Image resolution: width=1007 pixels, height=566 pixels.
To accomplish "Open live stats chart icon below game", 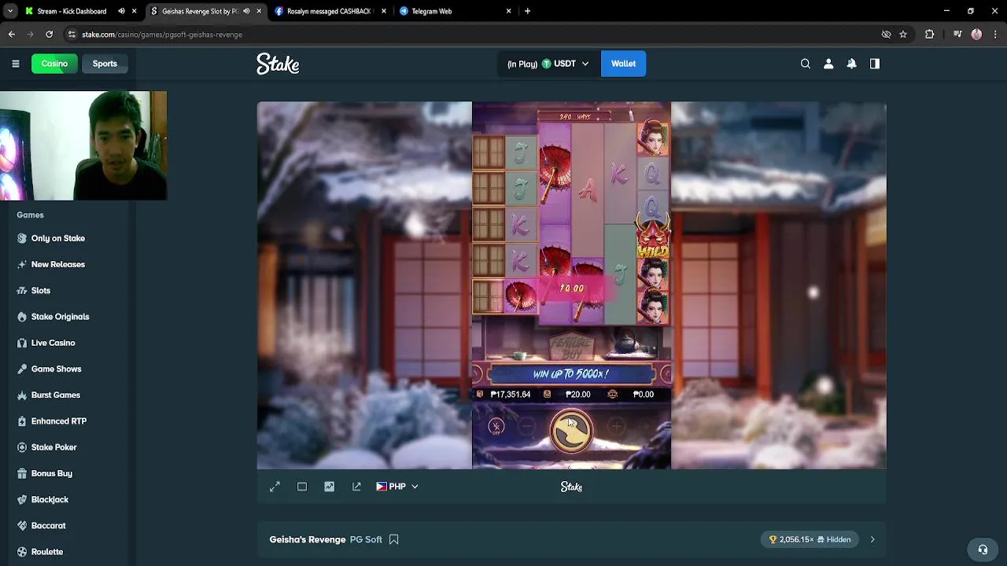I will click(x=329, y=487).
